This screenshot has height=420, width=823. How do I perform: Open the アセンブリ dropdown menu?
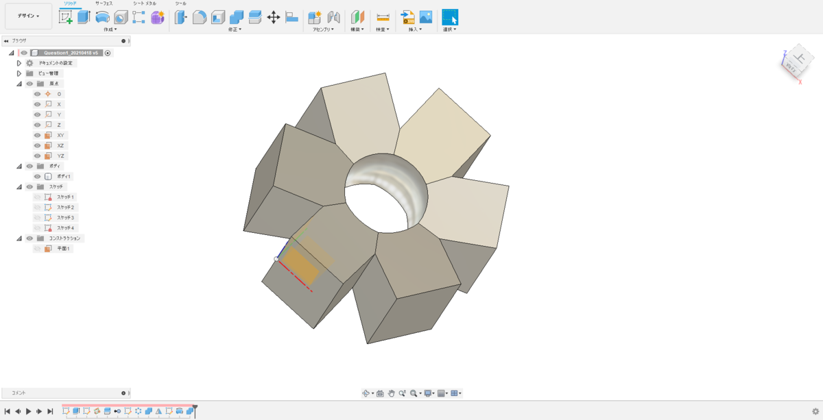tap(323, 29)
